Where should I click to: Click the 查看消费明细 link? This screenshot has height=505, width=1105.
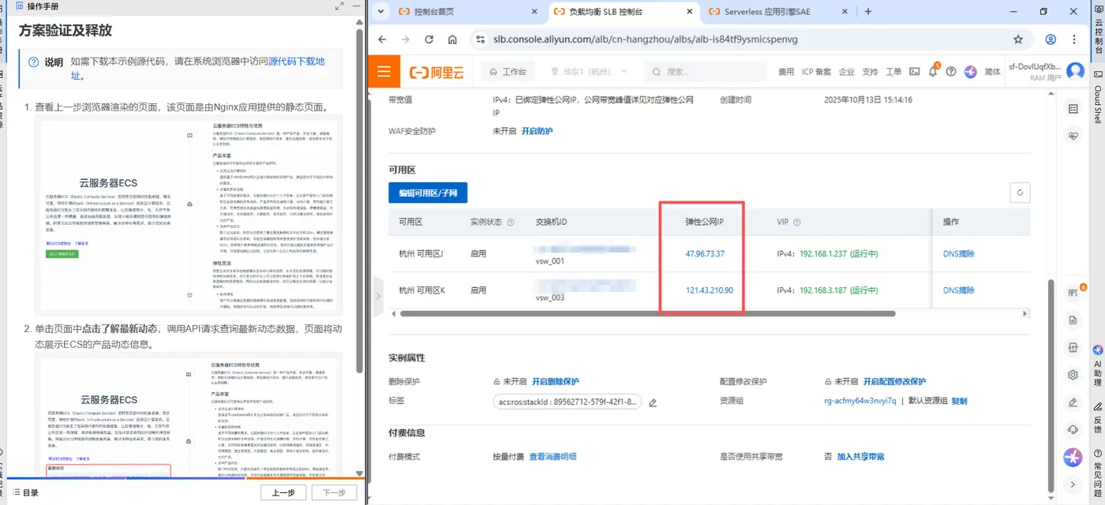point(552,457)
